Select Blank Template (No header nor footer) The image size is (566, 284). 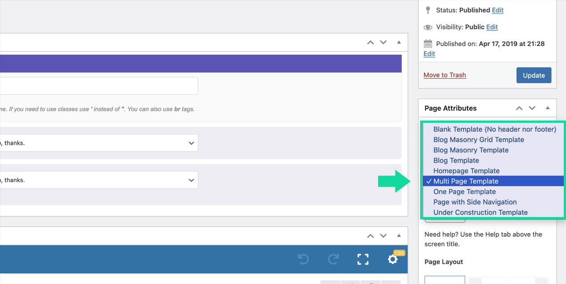point(494,129)
